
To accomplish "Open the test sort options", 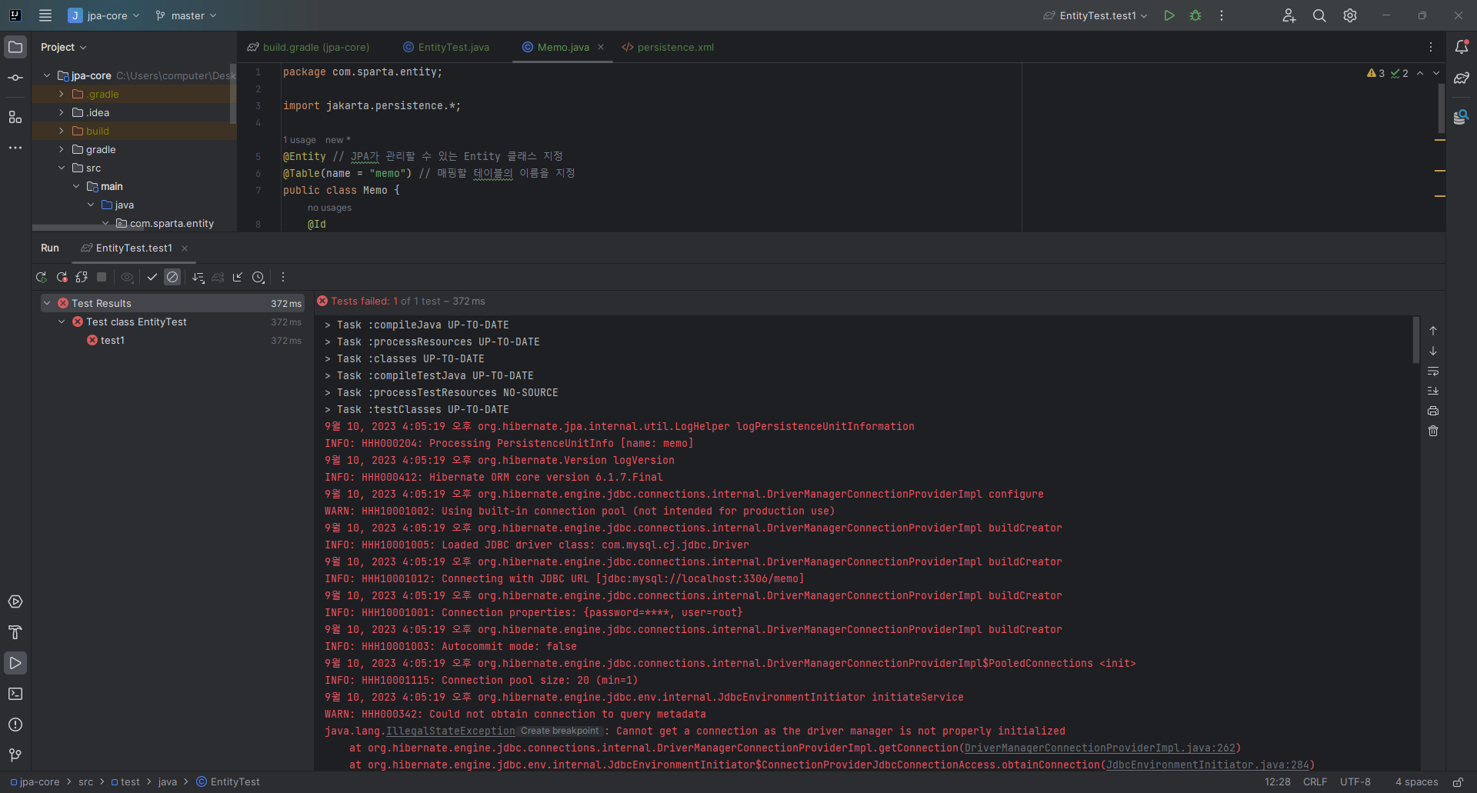I will (x=198, y=277).
